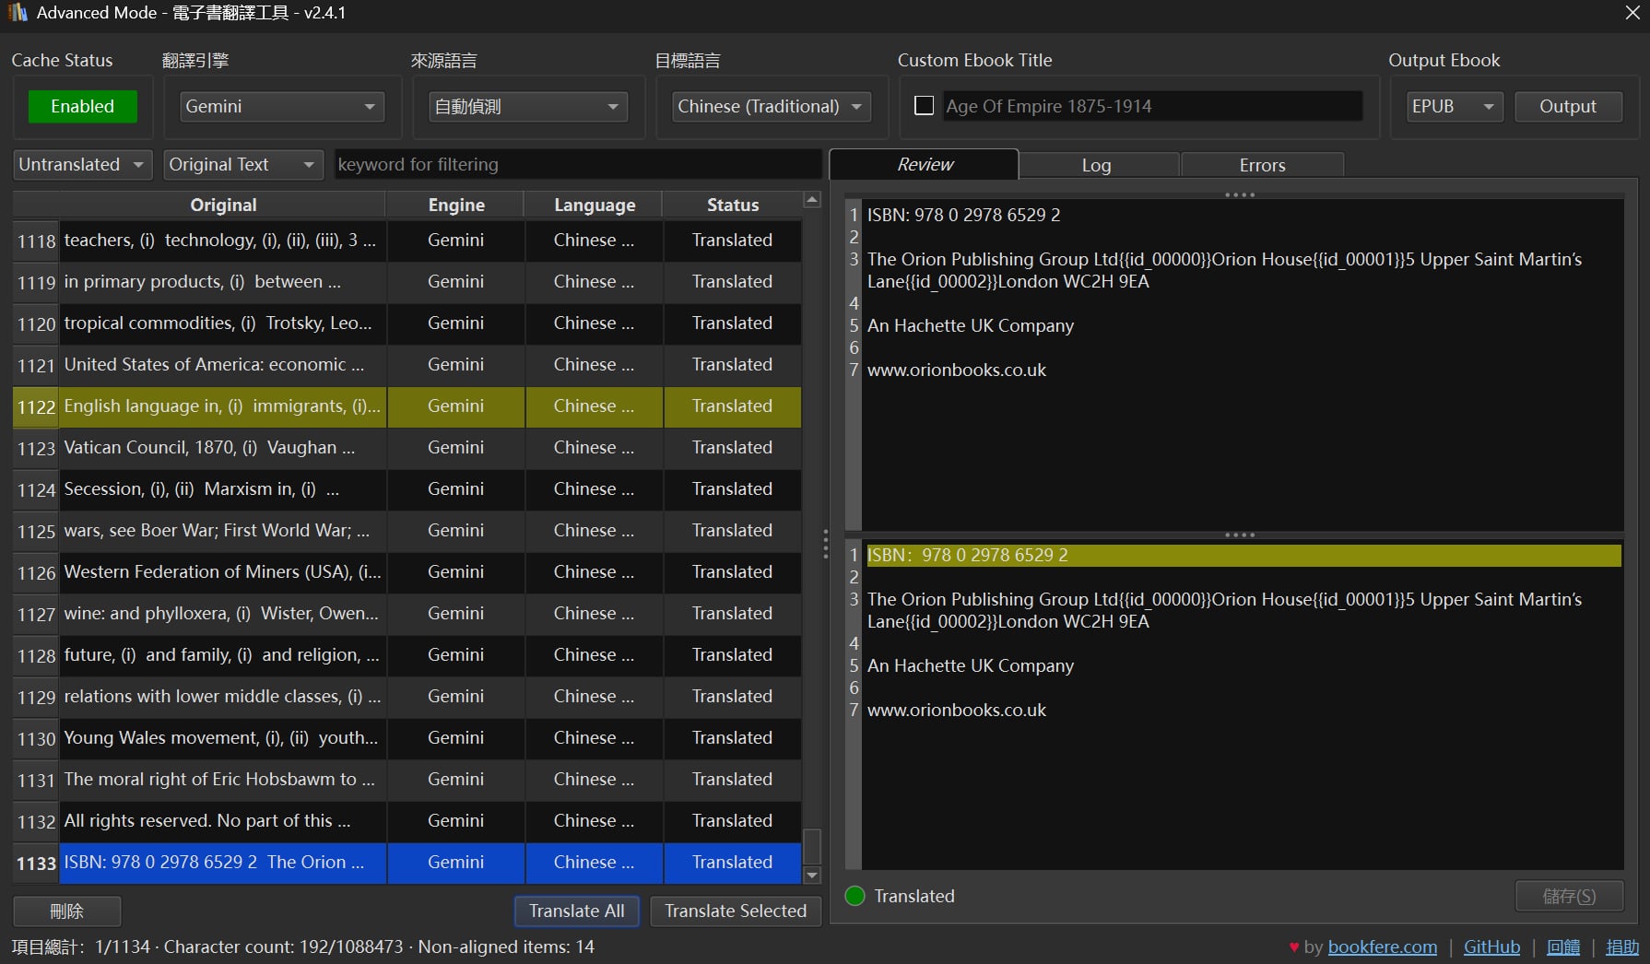Open the Untranslated filter dropdown
This screenshot has height=964, width=1650.
82,164
